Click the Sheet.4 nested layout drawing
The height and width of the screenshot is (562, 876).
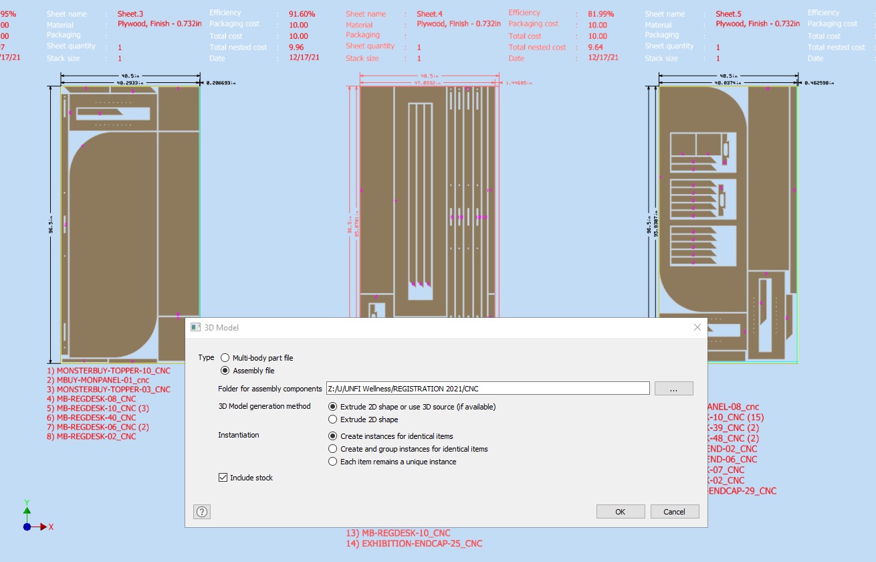429,203
